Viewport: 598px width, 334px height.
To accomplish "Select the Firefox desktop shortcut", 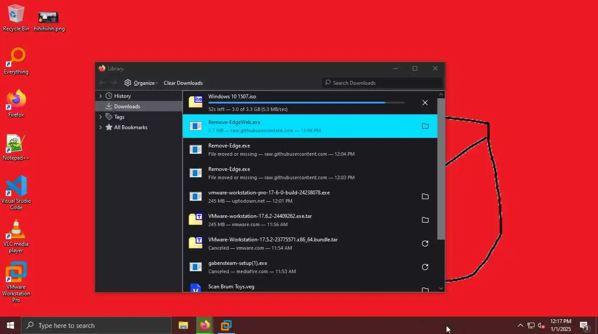I will coord(16,104).
